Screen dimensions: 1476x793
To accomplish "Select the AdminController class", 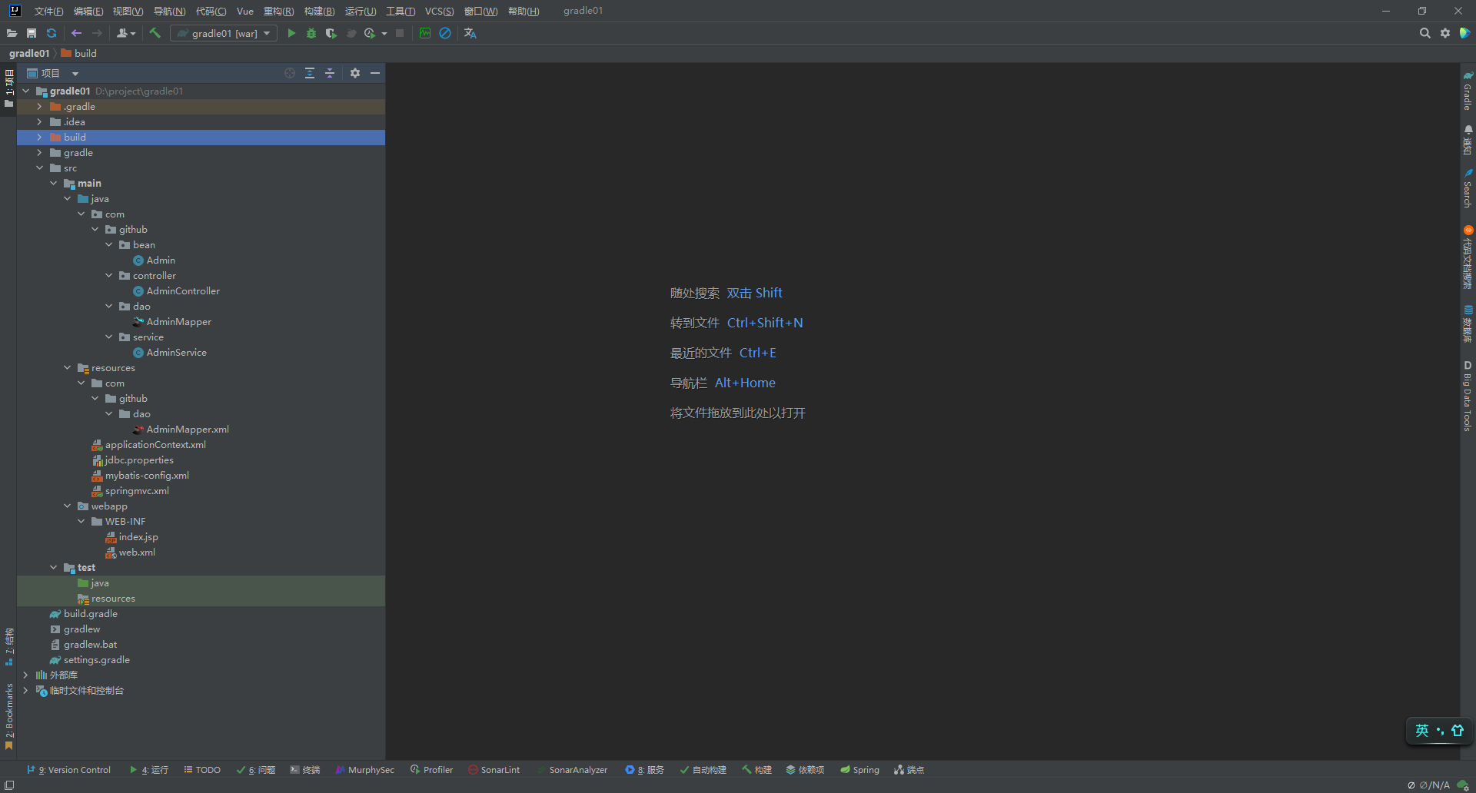I will coord(183,291).
